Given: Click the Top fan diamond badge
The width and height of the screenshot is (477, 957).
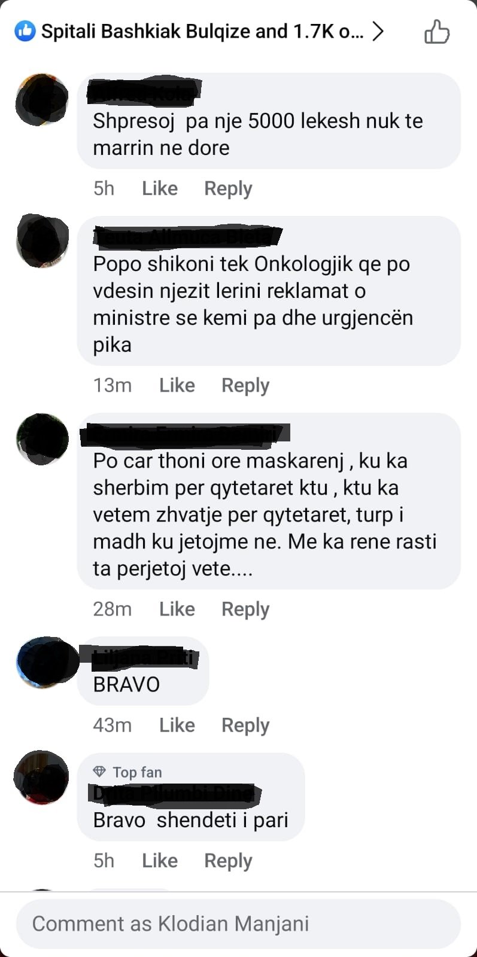Looking at the screenshot, I should 99,772.
